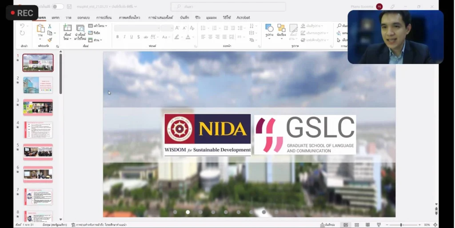Click the Undo arrow icon
Viewport: 455px width, 228px height.
22,26
